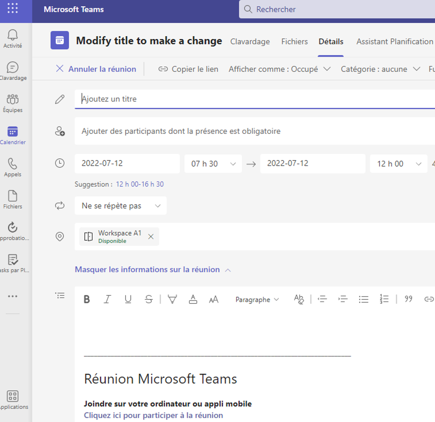Viewport: 435px width, 422px height.
Task: Decrease paragraph indent
Action: [x=322, y=299]
